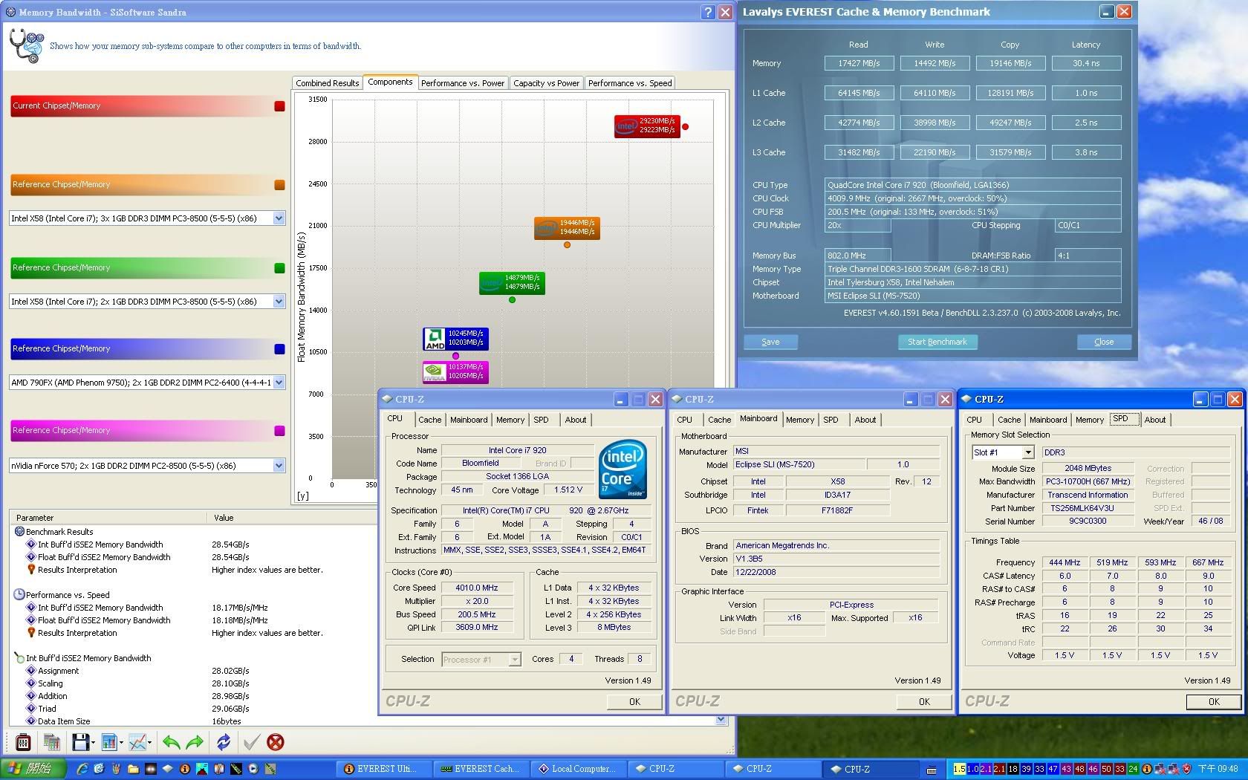This screenshot has width=1248, height=780.
Task: Open the line graph icon's dropdown arrow
Action: pos(150,741)
